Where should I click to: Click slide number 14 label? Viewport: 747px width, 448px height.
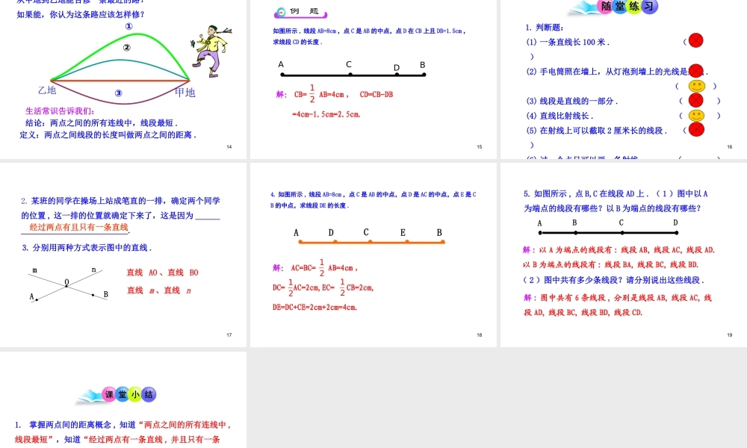(229, 146)
